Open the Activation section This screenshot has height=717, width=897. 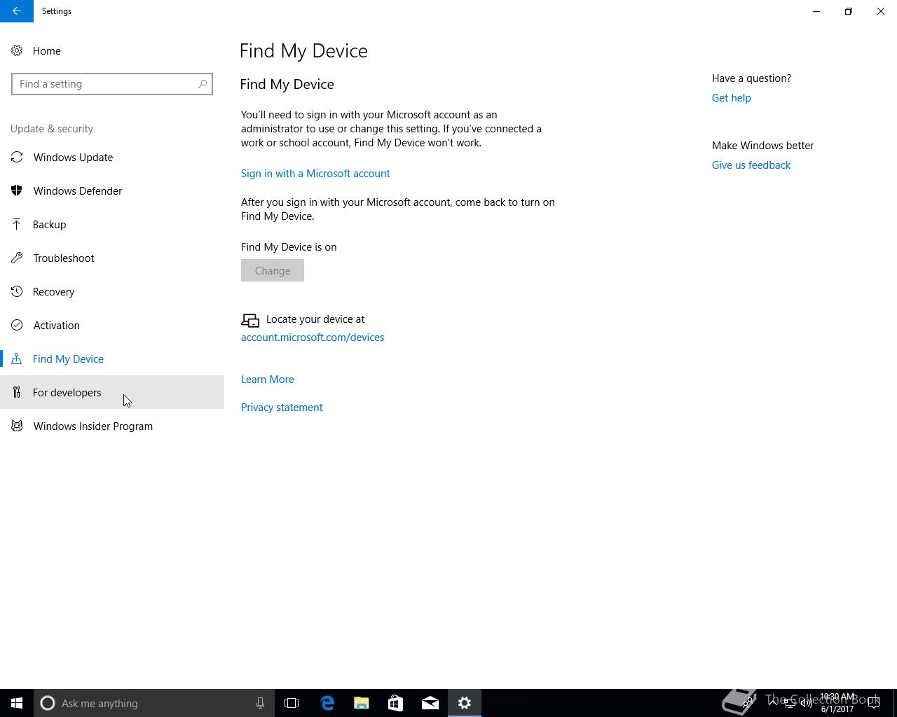[112, 325]
